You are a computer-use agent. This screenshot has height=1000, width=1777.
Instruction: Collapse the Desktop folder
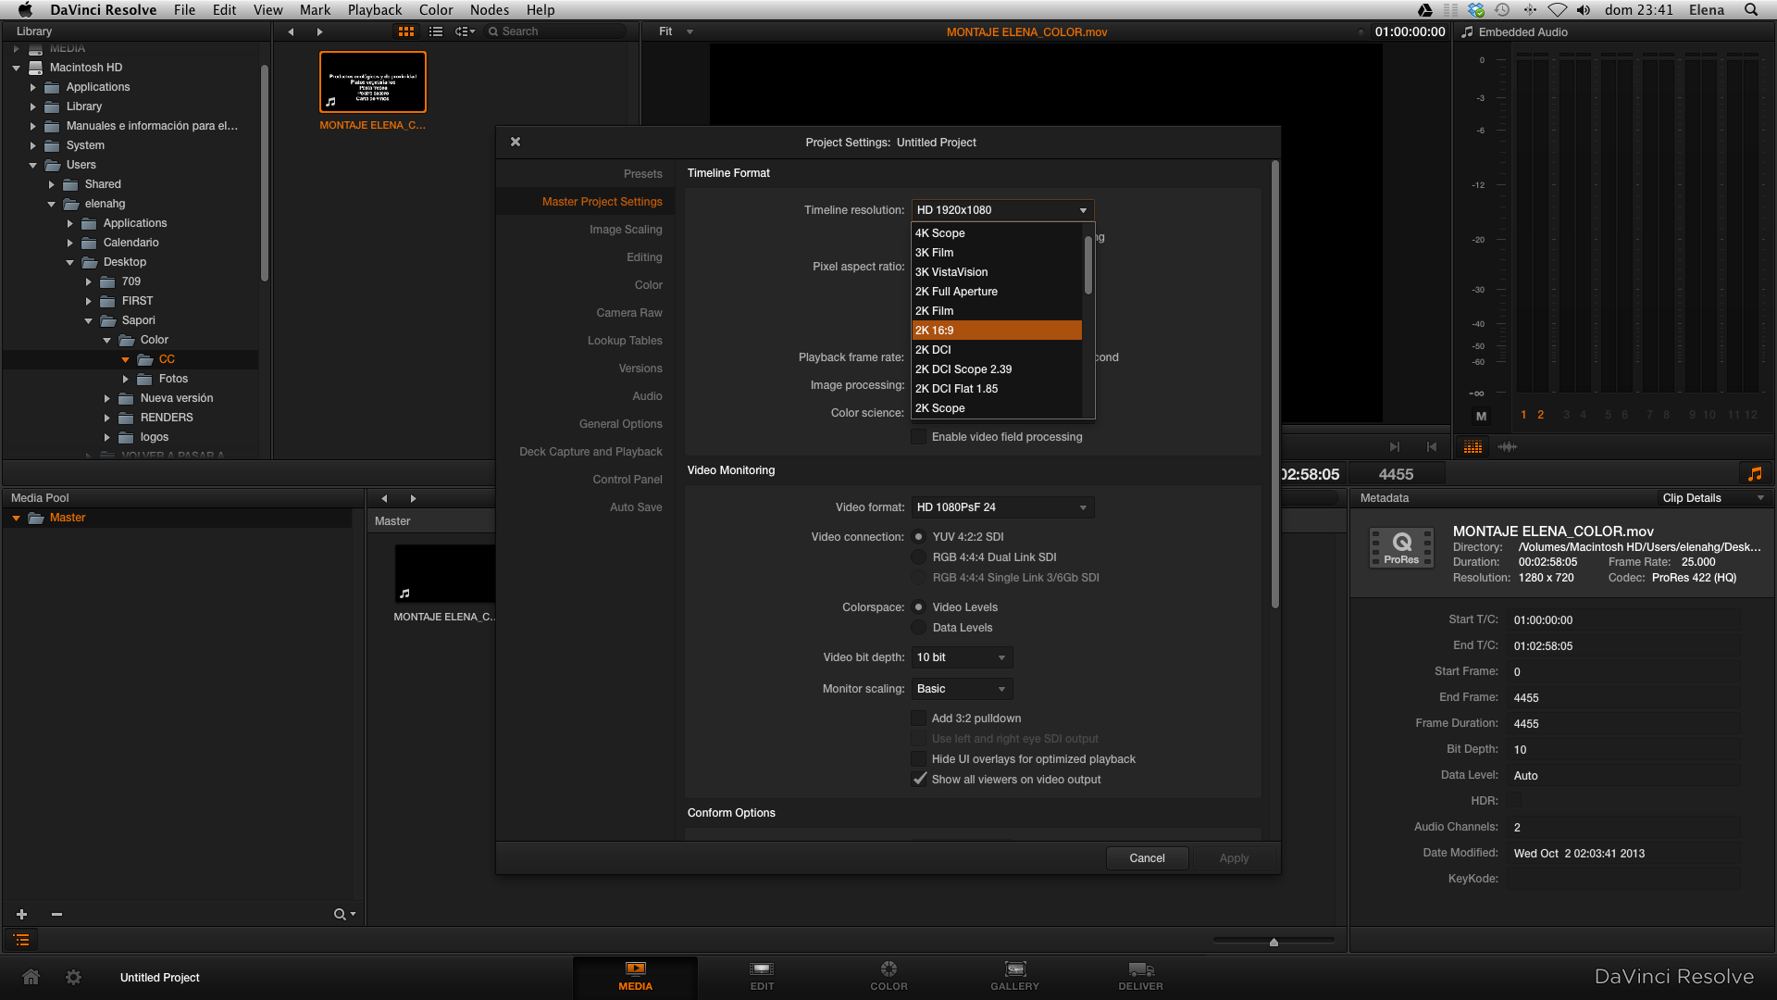70,262
